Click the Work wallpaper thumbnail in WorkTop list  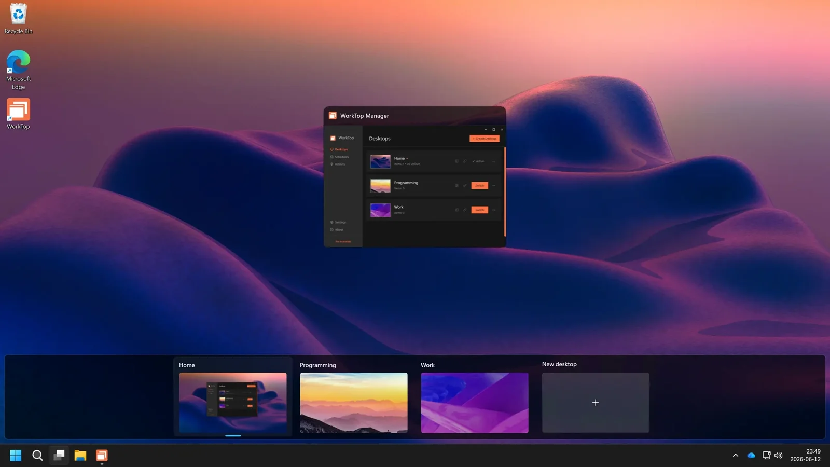click(380, 210)
